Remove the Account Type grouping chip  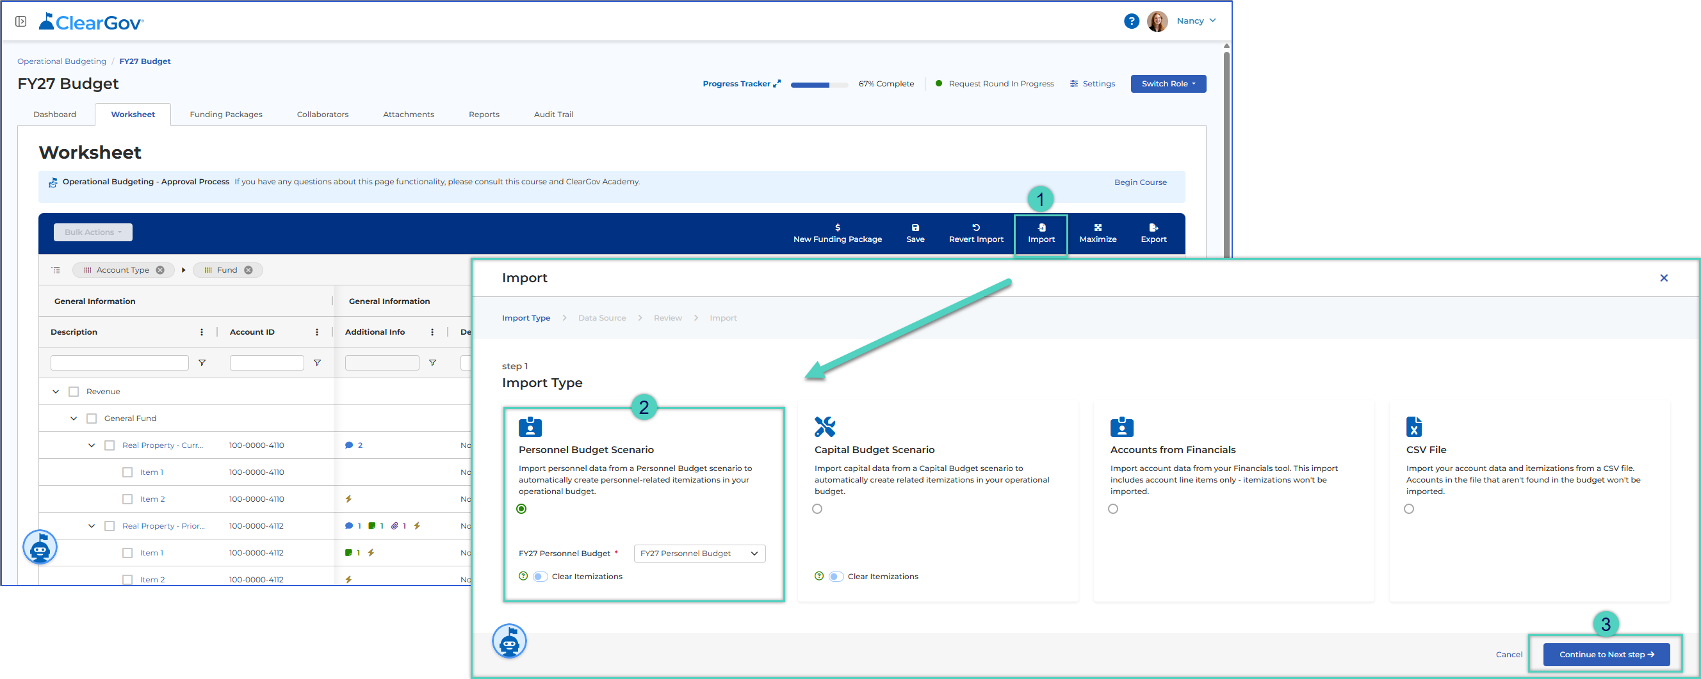[160, 270]
